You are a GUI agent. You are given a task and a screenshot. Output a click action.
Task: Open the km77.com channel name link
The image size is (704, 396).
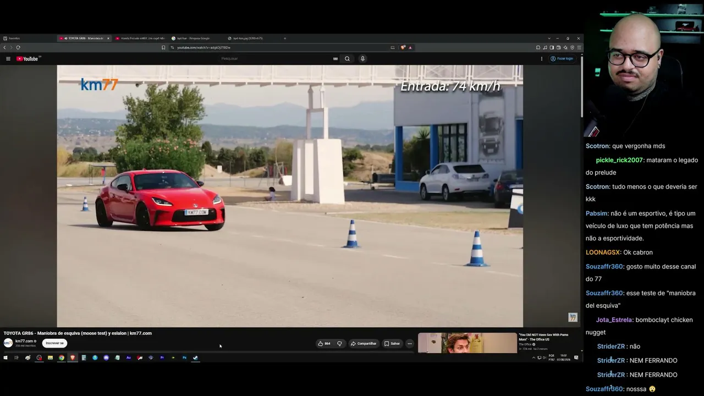click(x=25, y=341)
